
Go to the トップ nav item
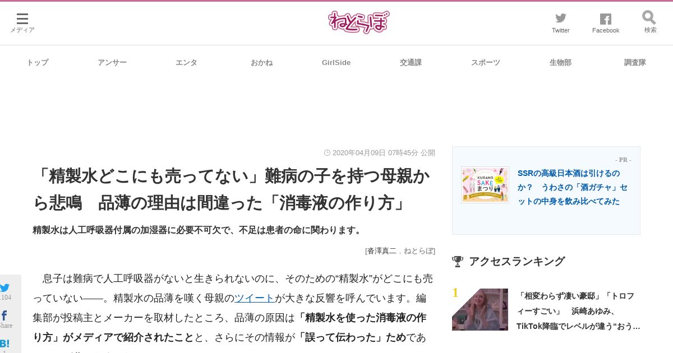[x=38, y=62]
